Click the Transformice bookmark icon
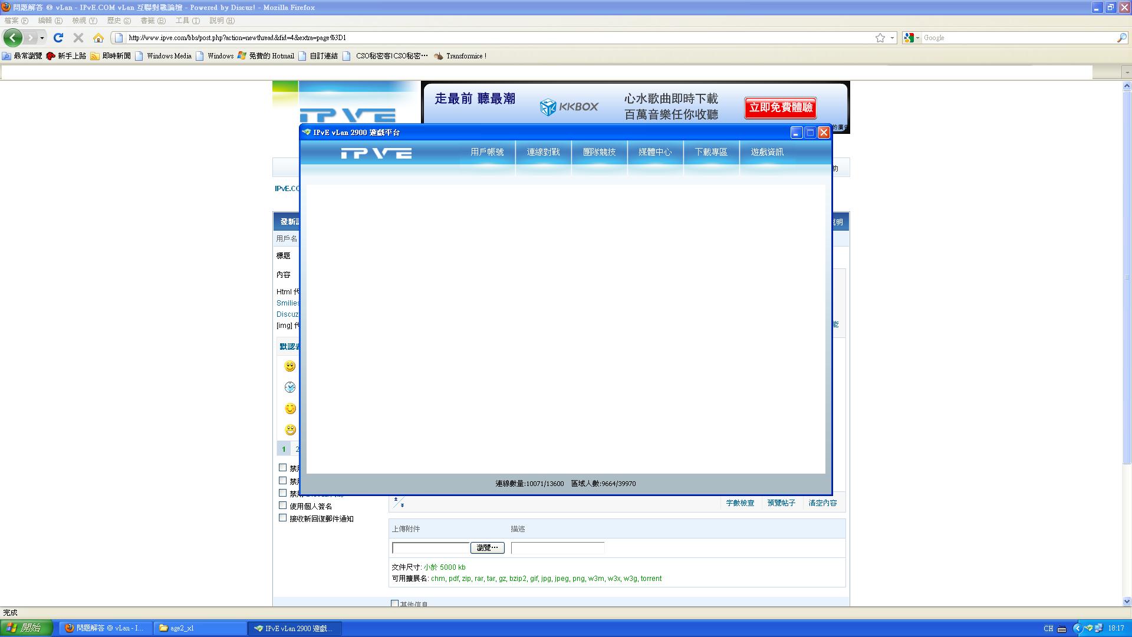This screenshot has height=637, width=1132. (x=439, y=56)
